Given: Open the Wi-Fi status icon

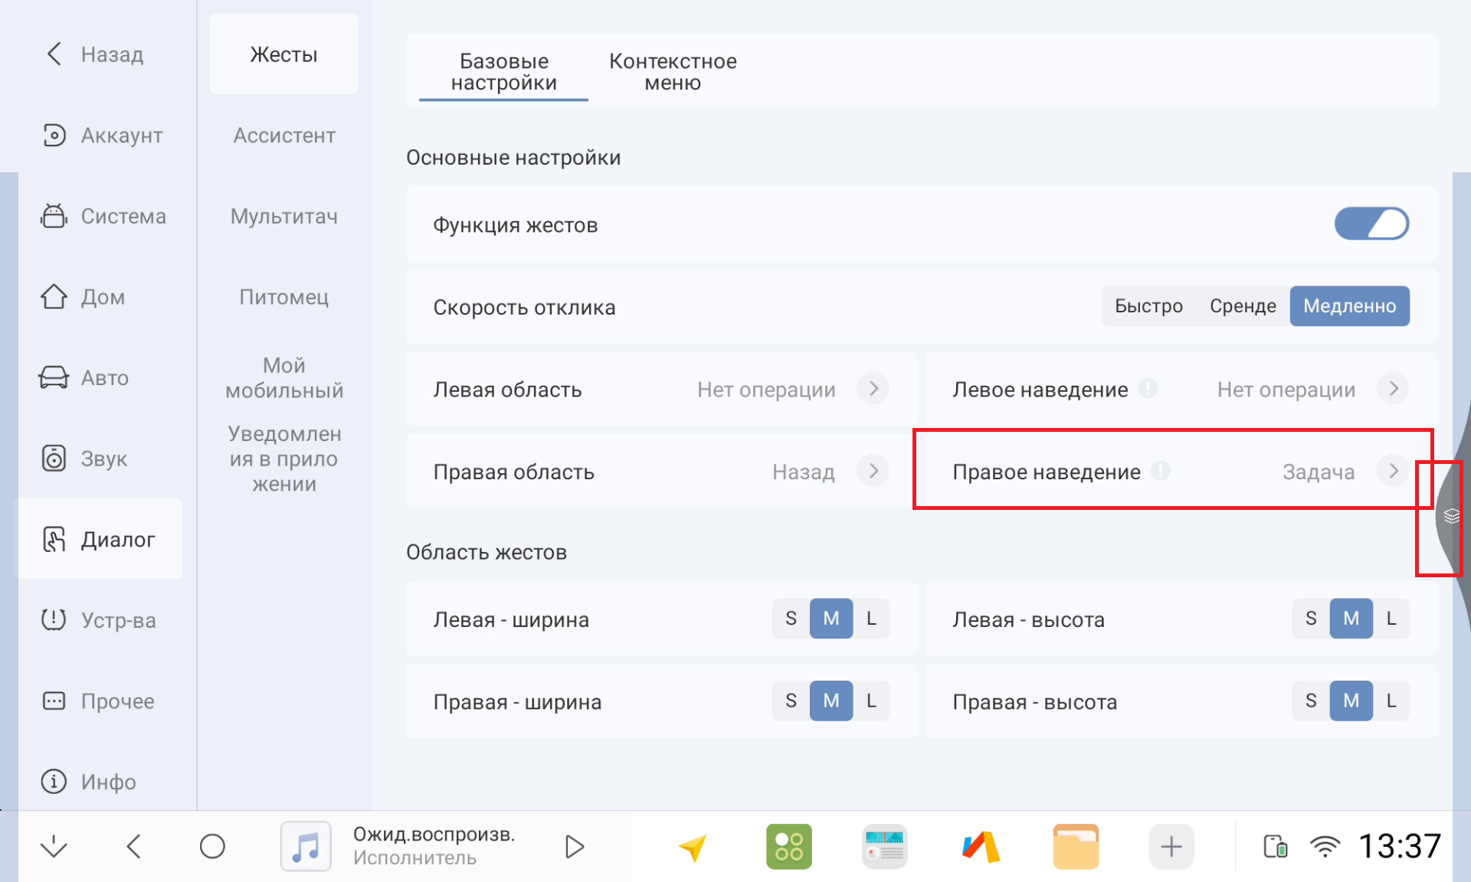Looking at the screenshot, I should coord(1325,847).
